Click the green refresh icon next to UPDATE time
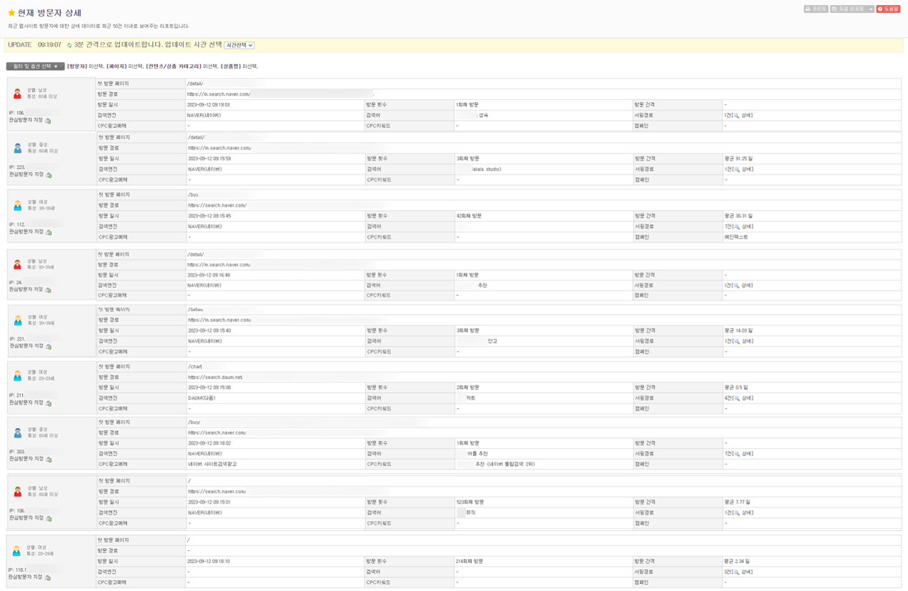This screenshot has height=591, width=908. pyautogui.click(x=69, y=45)
